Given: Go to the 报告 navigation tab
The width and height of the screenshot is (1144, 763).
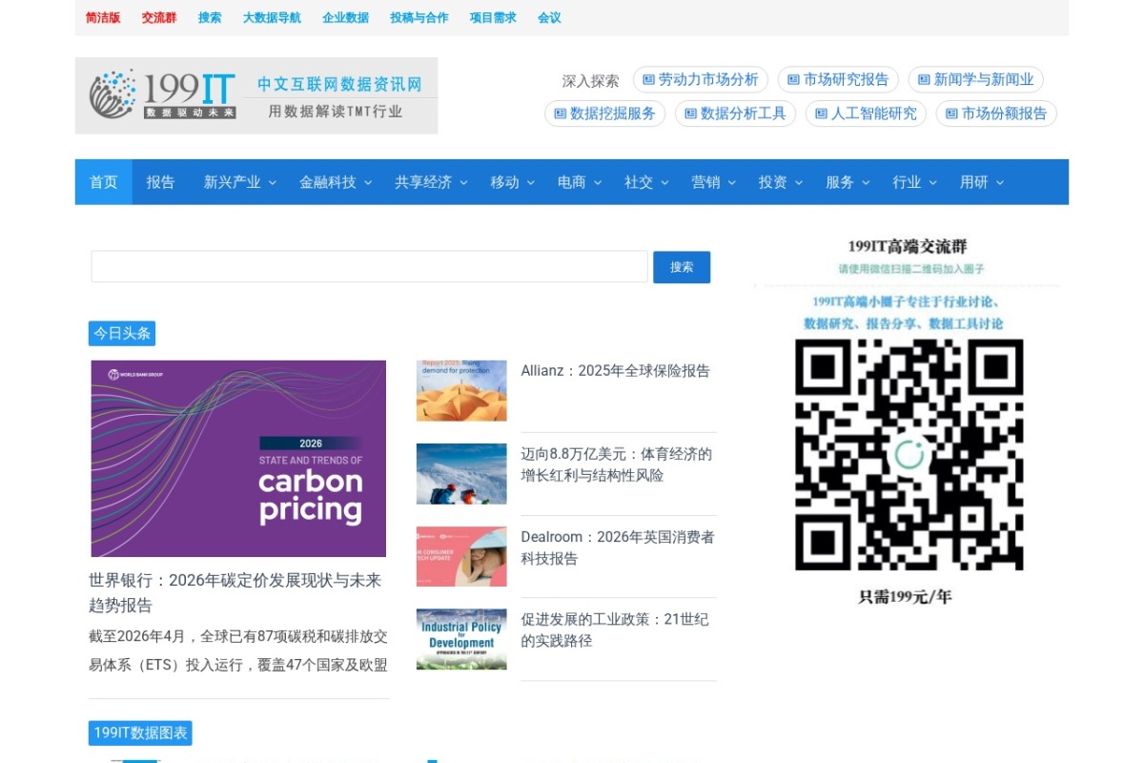Looking at the screenshot, I should [160, 182].
